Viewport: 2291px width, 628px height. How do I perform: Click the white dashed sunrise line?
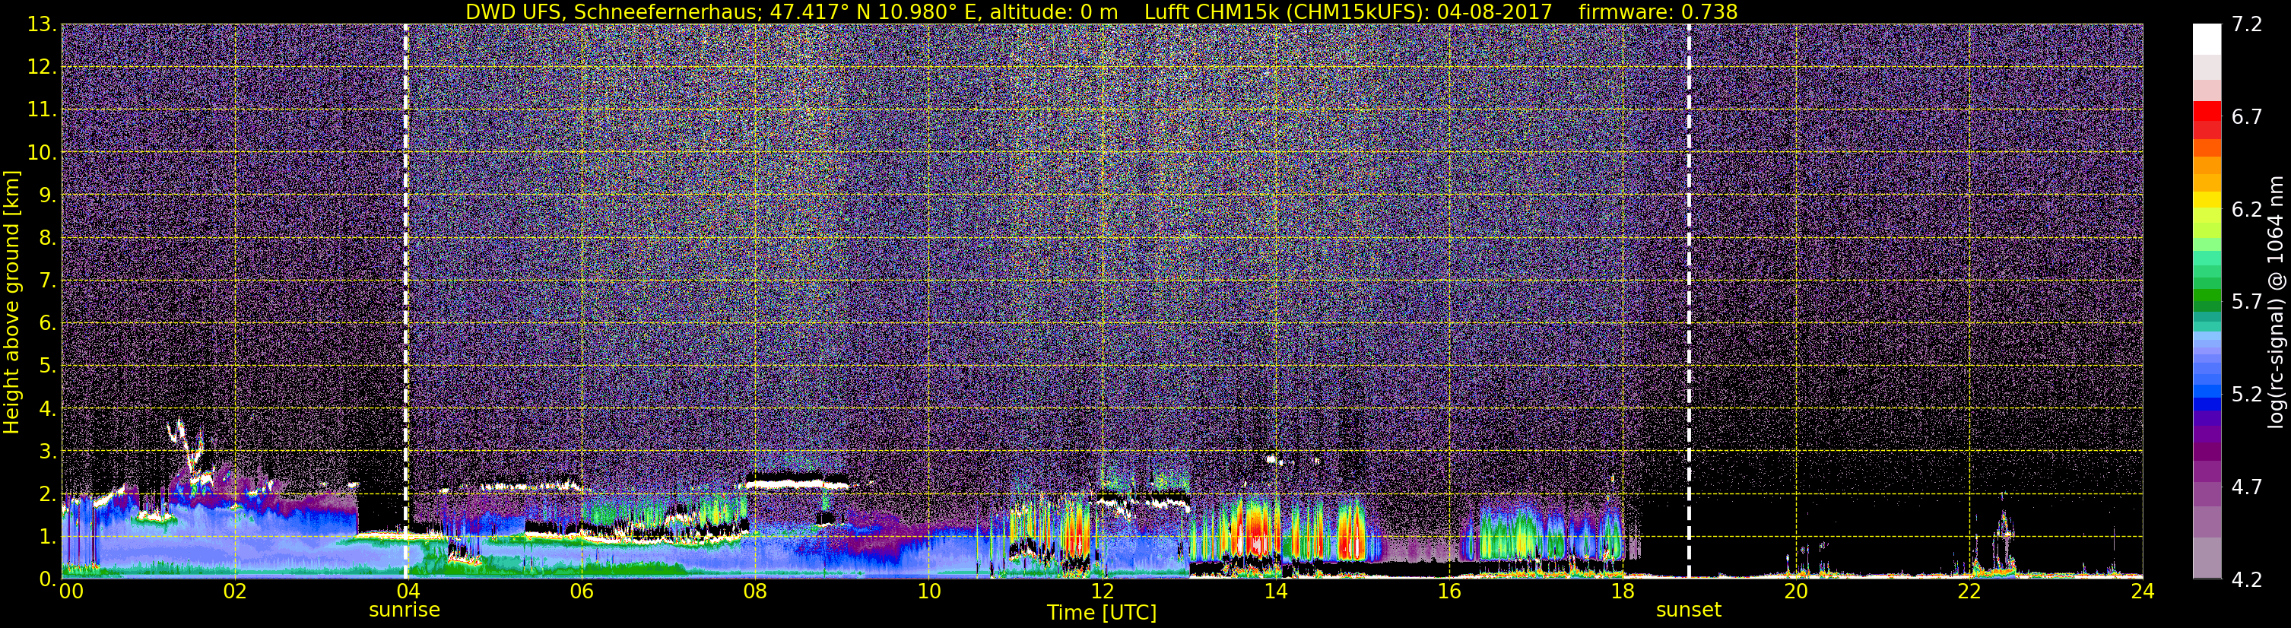point(405,302)
